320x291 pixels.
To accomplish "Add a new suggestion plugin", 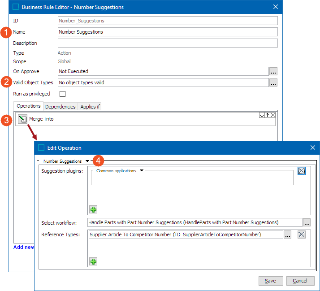I will 93,209.
